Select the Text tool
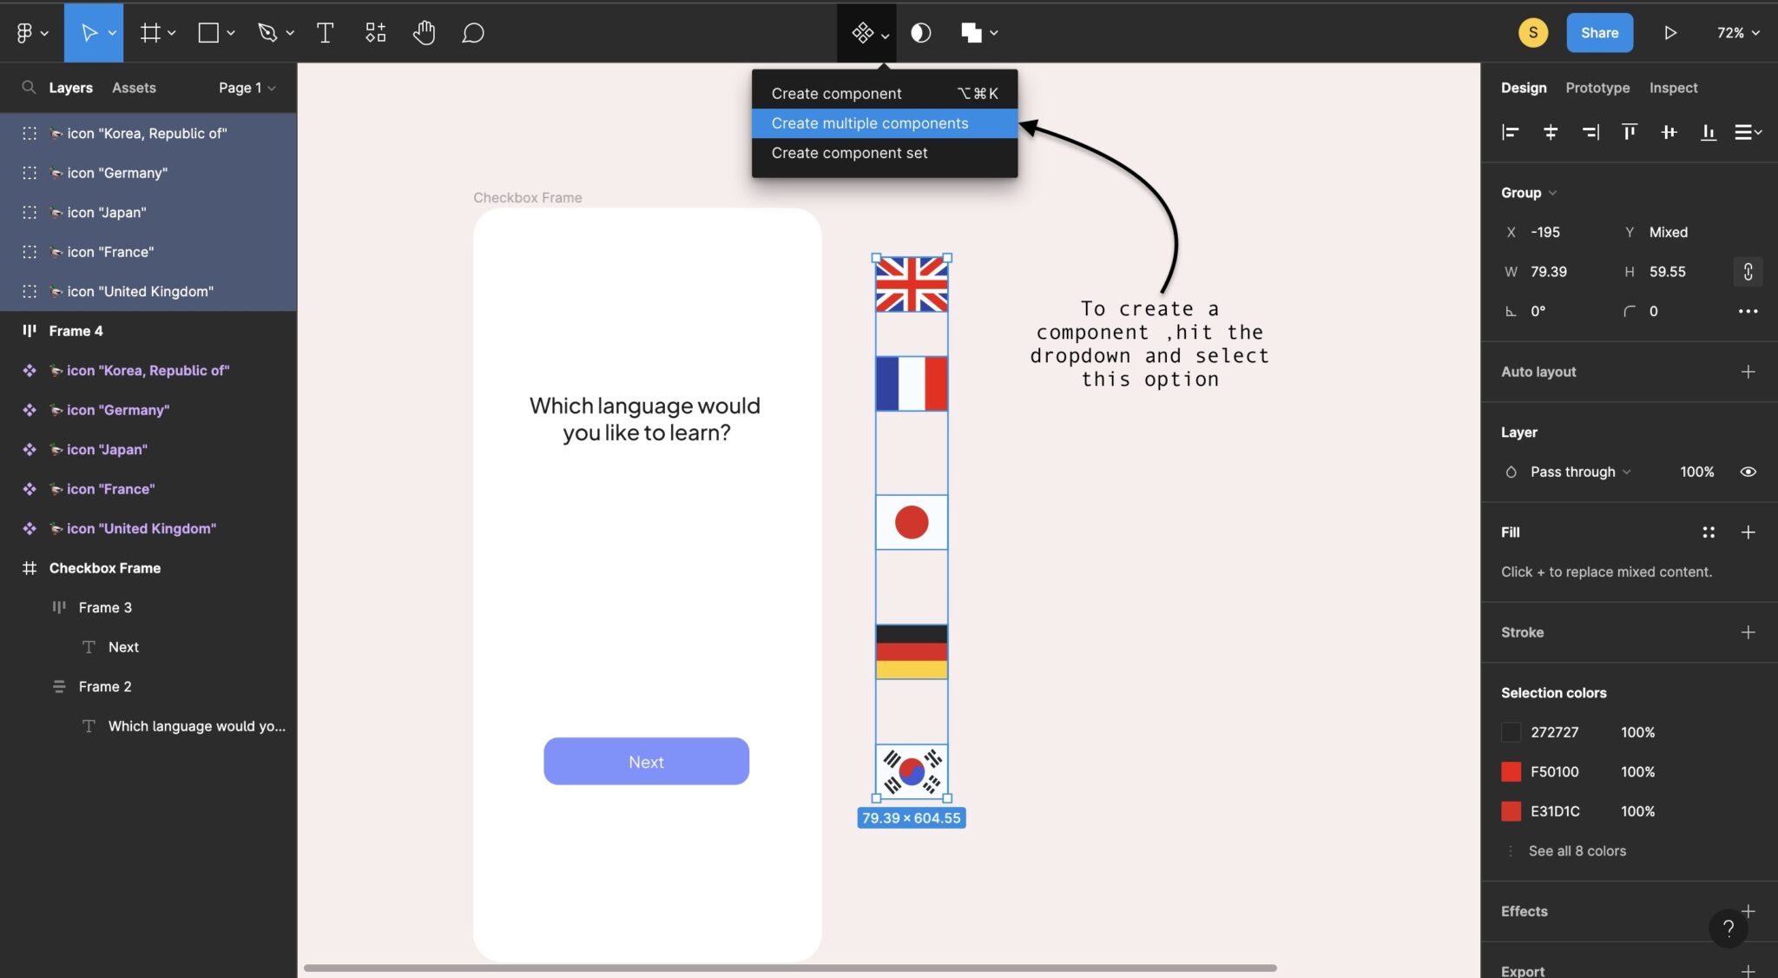Image resolution: width=1778 pixels, height=978 pixels. [x=326, y=32]
